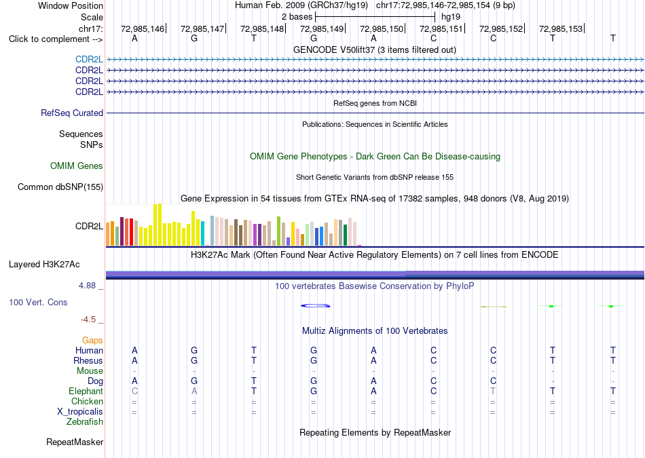Click the cyan bar in GTEx expression chart
This screenshot has width=645, height=458.
click(202, 233)
